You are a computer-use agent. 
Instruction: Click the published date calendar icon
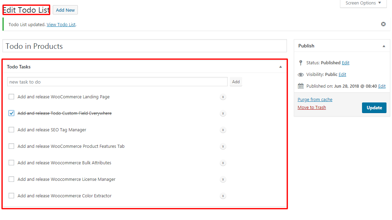click(301, 86)
